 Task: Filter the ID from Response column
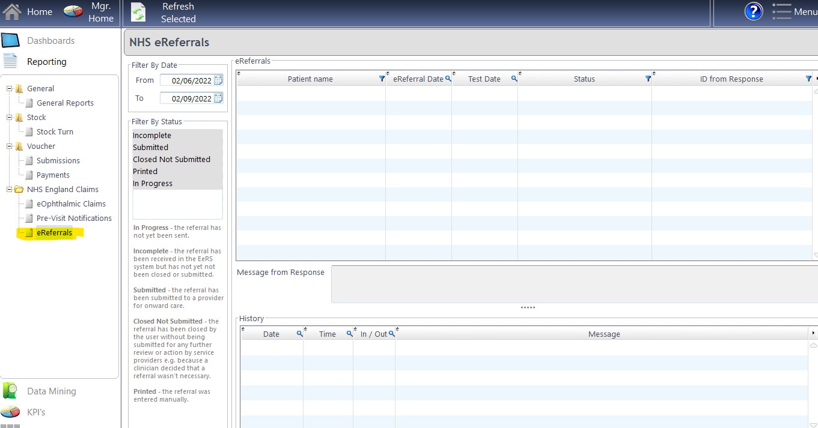point(808,79)
